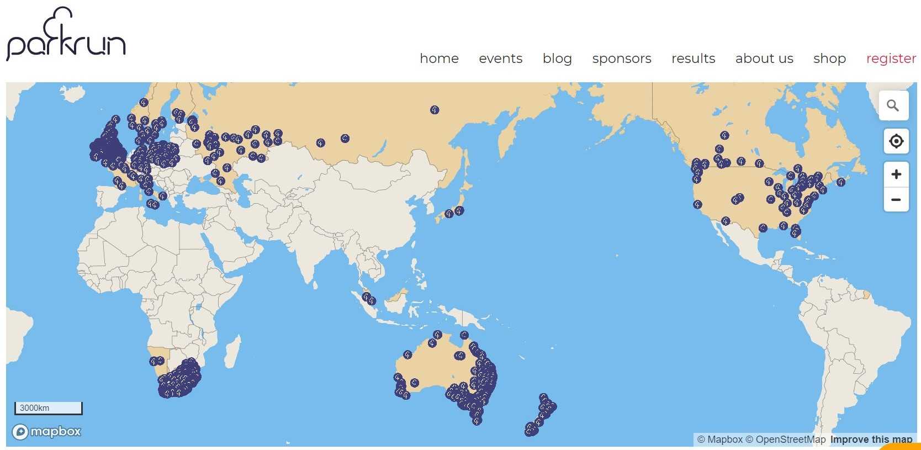
Task: Open the shop link
Action: pos(829,59)
